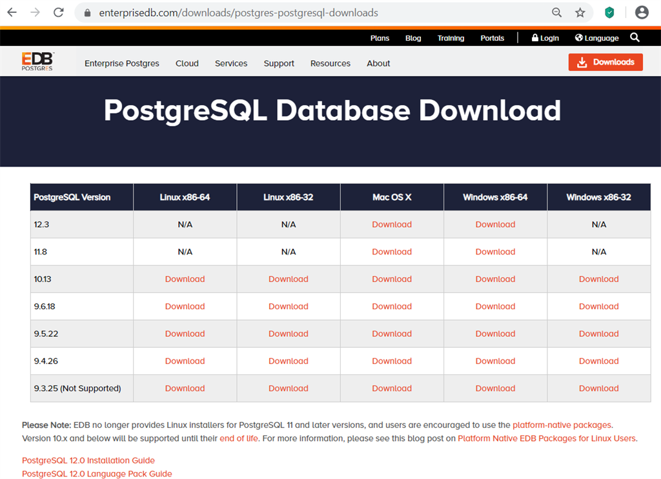The width and height of the screenshot is (661, 479).
Task: Click the browser back arrow
Action: click(12, 12)
